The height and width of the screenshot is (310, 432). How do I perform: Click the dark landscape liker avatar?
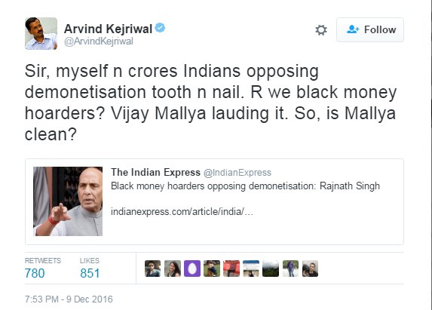point(271,269)
